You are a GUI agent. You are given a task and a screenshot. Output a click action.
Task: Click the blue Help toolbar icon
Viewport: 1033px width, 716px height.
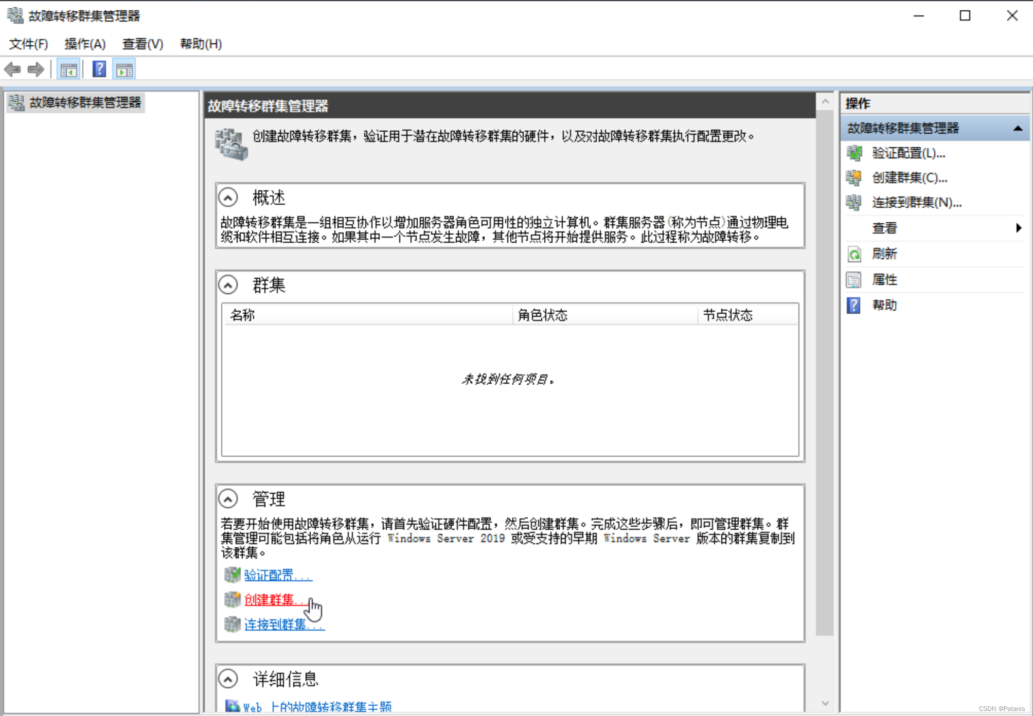pyautogui.click(x=99, y=69)
